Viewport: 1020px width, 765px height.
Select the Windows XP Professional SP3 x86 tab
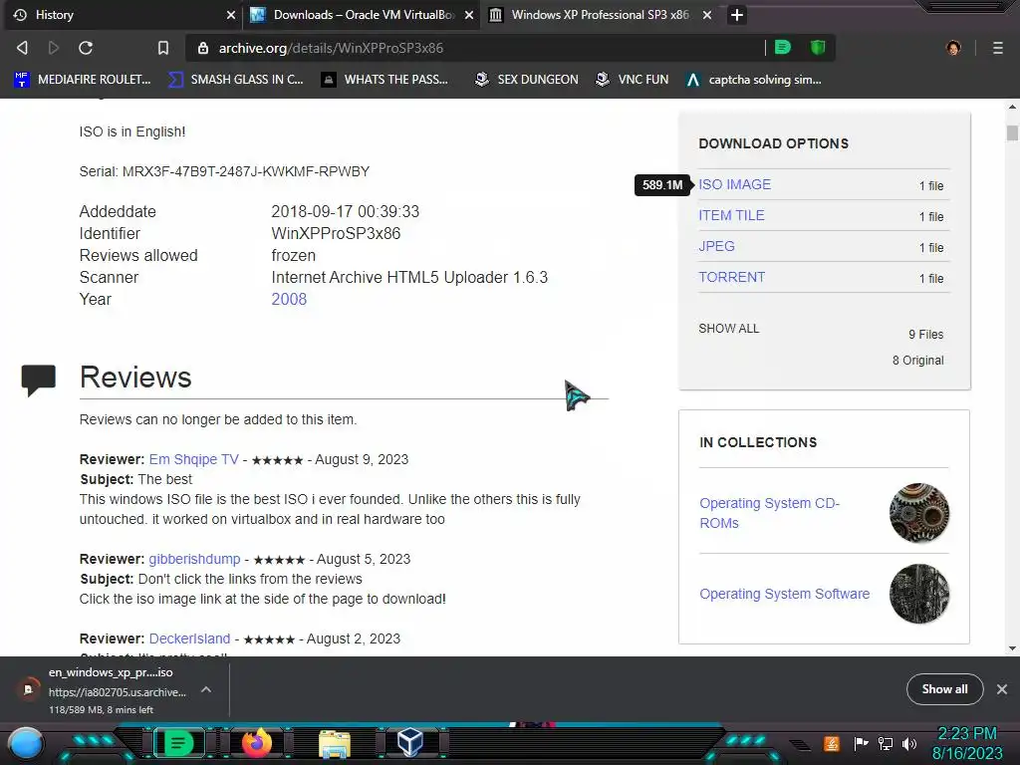point(599,15)
